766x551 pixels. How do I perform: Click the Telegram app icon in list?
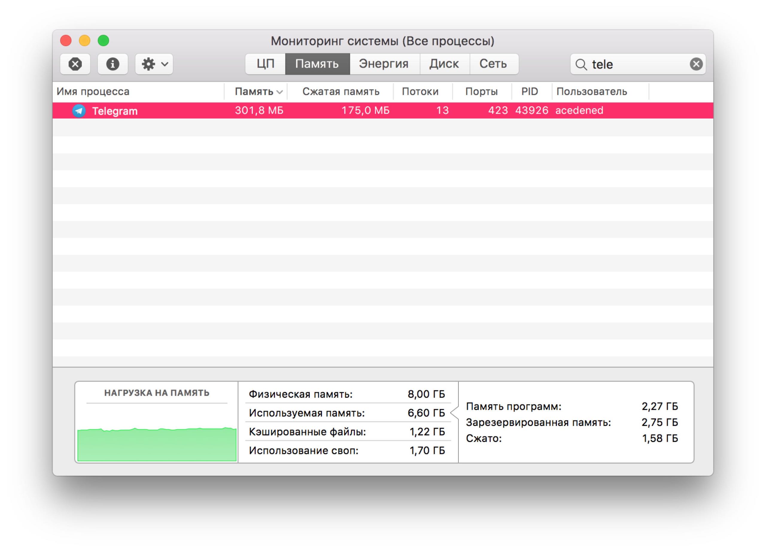coord(79,111)
